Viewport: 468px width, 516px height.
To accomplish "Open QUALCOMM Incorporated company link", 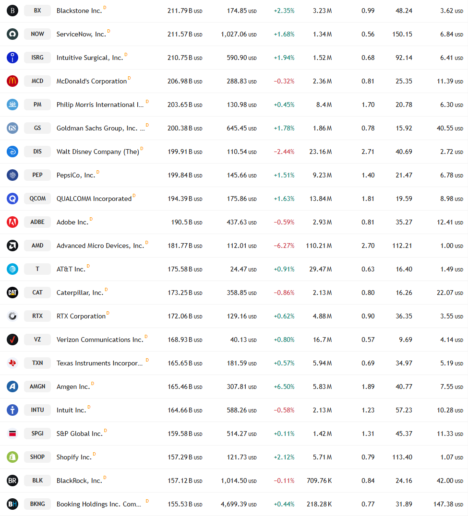I will [x=94, y=199].
